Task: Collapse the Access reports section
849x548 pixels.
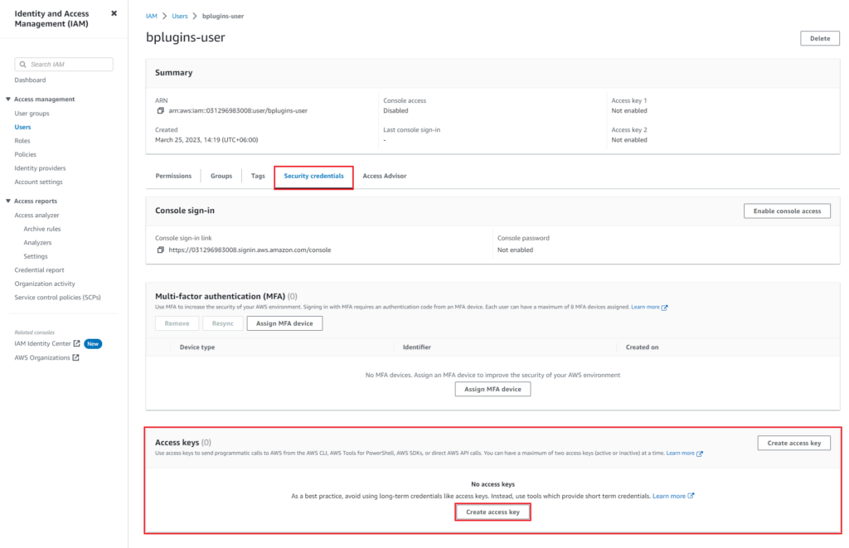Action: pyautogui.click(x=8, y=201)
